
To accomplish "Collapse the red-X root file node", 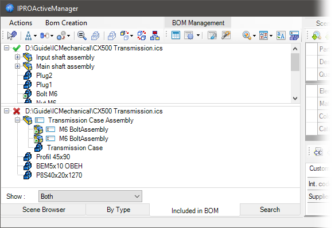I will 7,111.
